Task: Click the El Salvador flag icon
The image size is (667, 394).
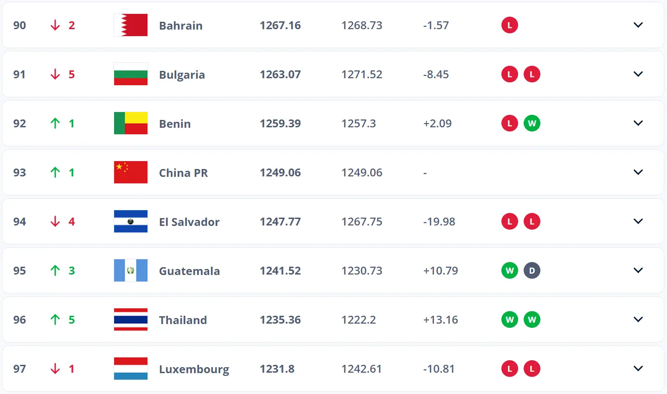Action: 131,221
